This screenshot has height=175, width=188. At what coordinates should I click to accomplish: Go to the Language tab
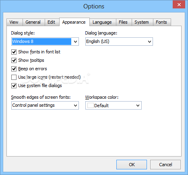(x=103, y=22)
